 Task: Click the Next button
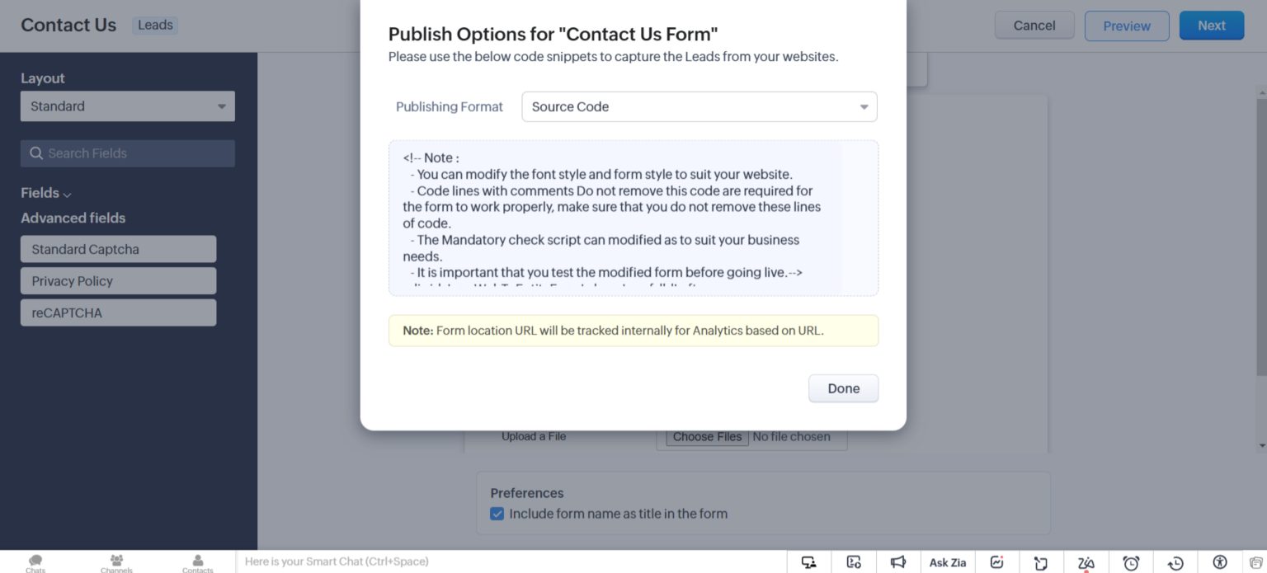pos(1211,25)
